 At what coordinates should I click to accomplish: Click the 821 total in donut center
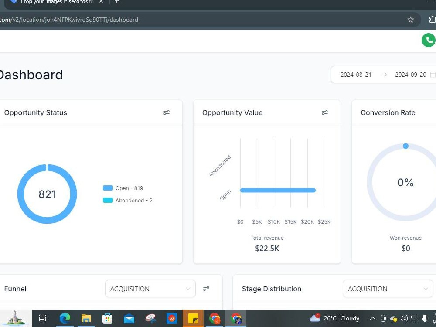coord(47,194)
